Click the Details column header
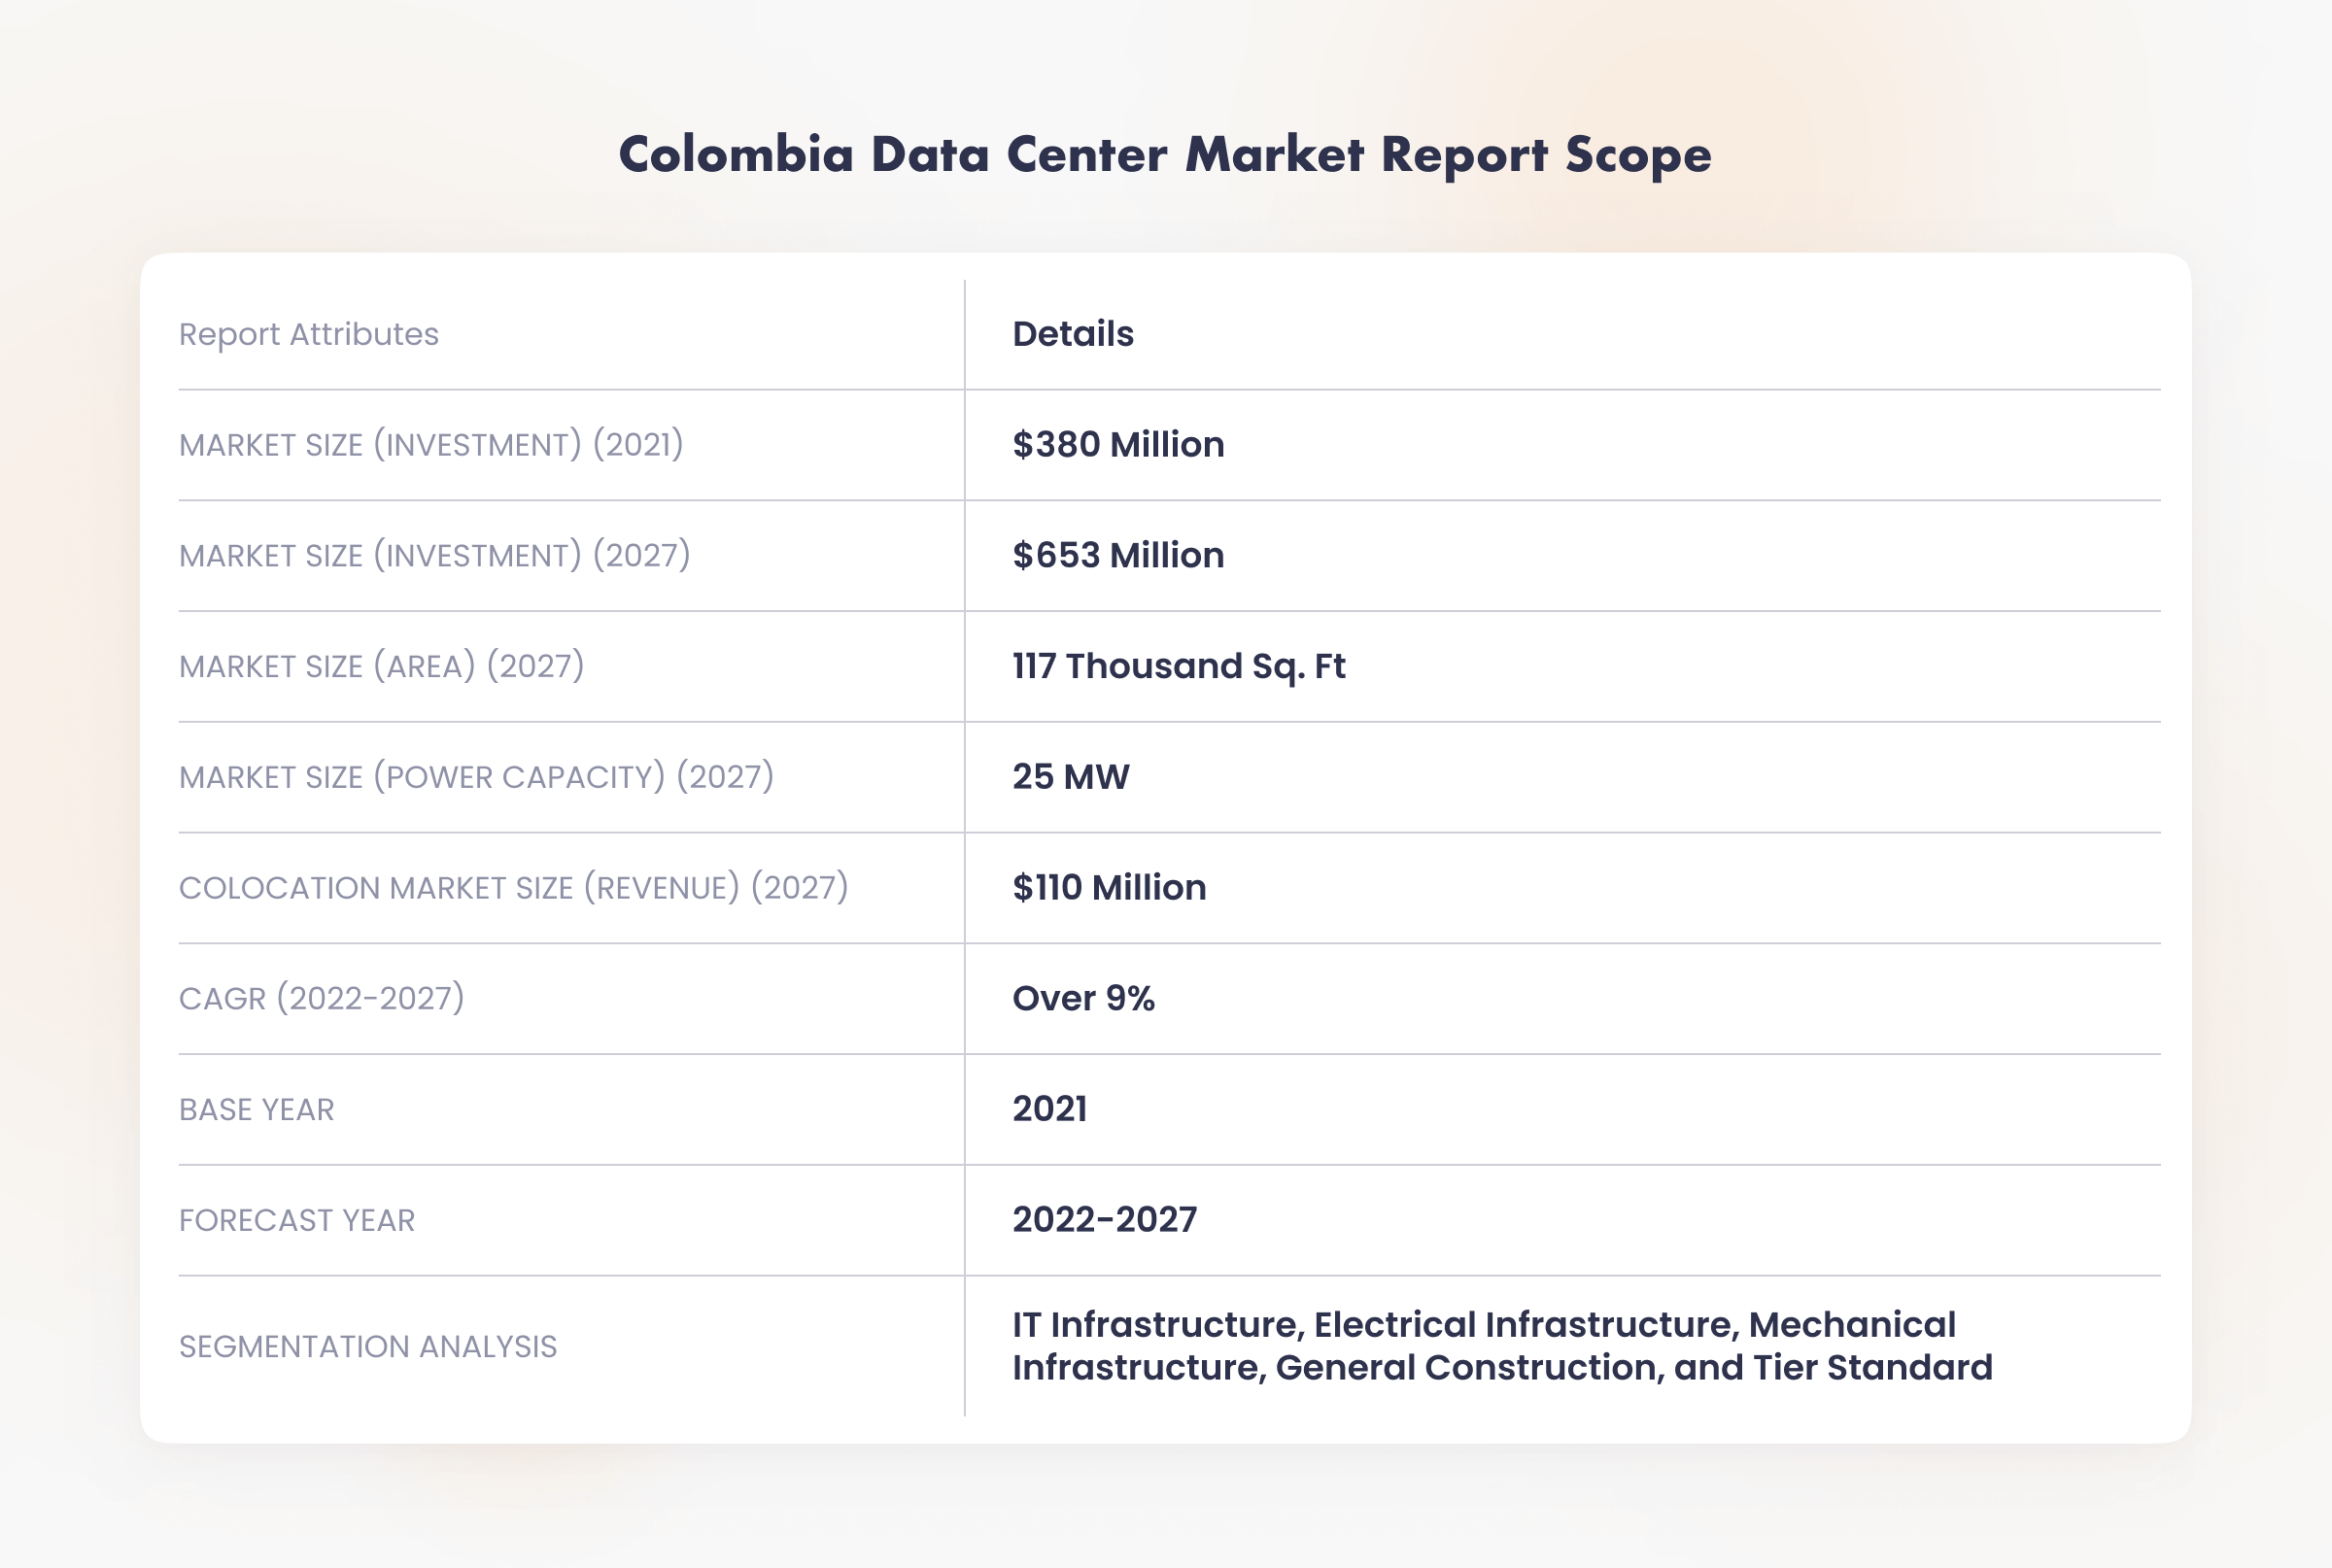 click(1073, 334)
